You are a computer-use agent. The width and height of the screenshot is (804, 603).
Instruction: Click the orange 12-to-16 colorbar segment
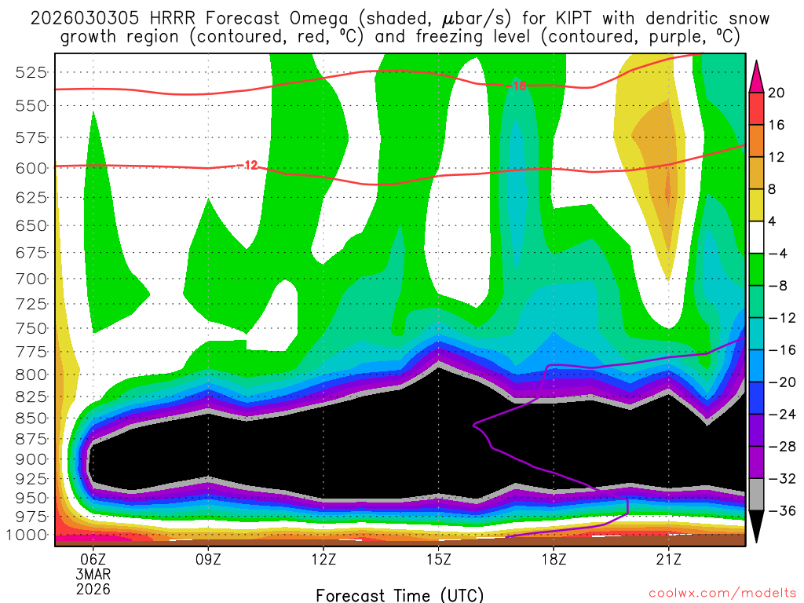(756, 141)
